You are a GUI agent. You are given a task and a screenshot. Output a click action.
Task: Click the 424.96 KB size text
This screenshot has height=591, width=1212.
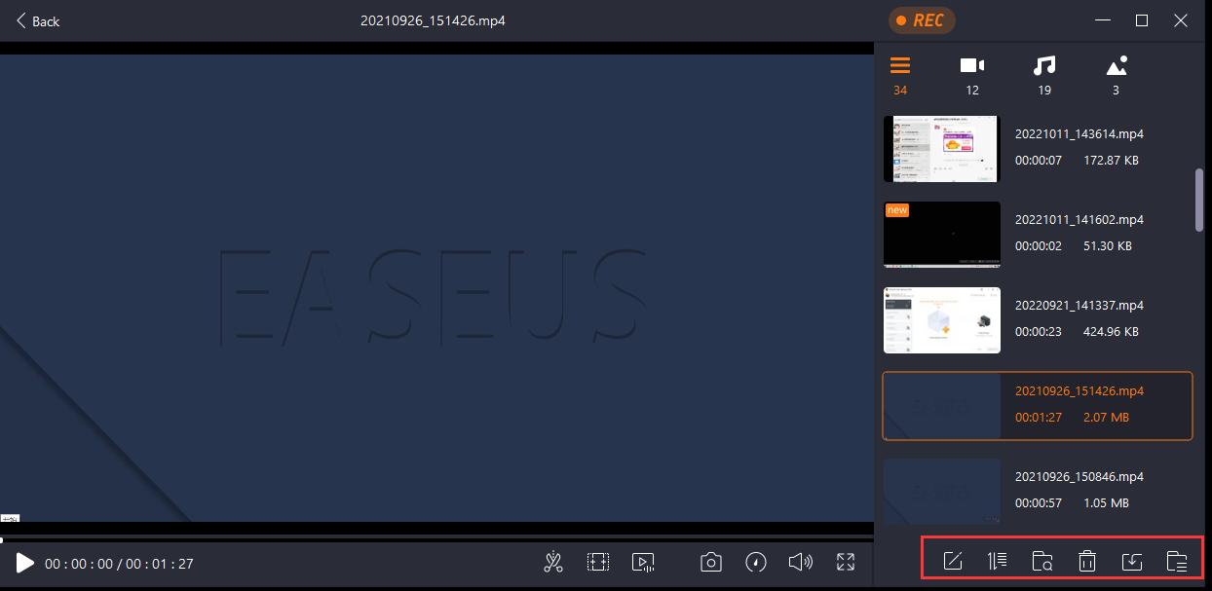click(1112, 332)
